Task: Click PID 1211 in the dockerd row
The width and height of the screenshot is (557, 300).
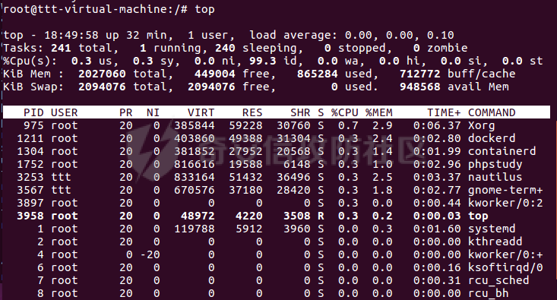Action: tap(30, 138)
